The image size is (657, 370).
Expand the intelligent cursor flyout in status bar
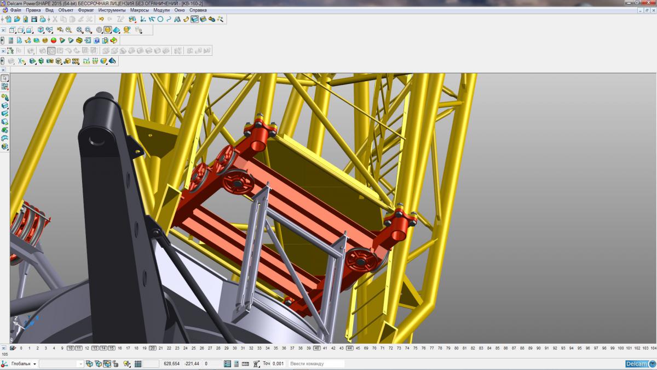(130, 366)
